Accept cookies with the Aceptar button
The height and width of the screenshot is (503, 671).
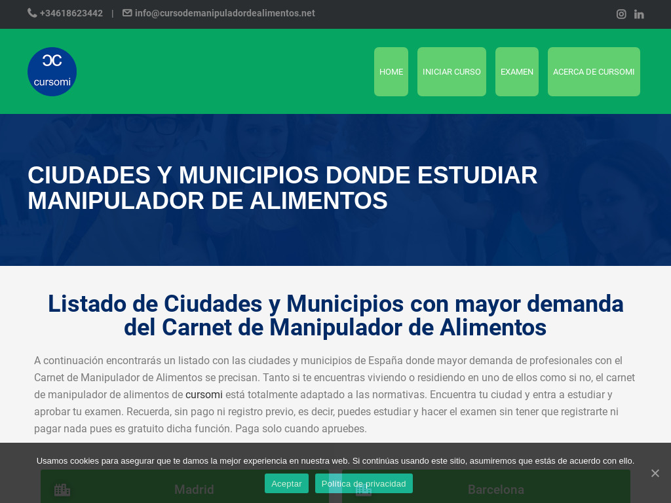286,483
